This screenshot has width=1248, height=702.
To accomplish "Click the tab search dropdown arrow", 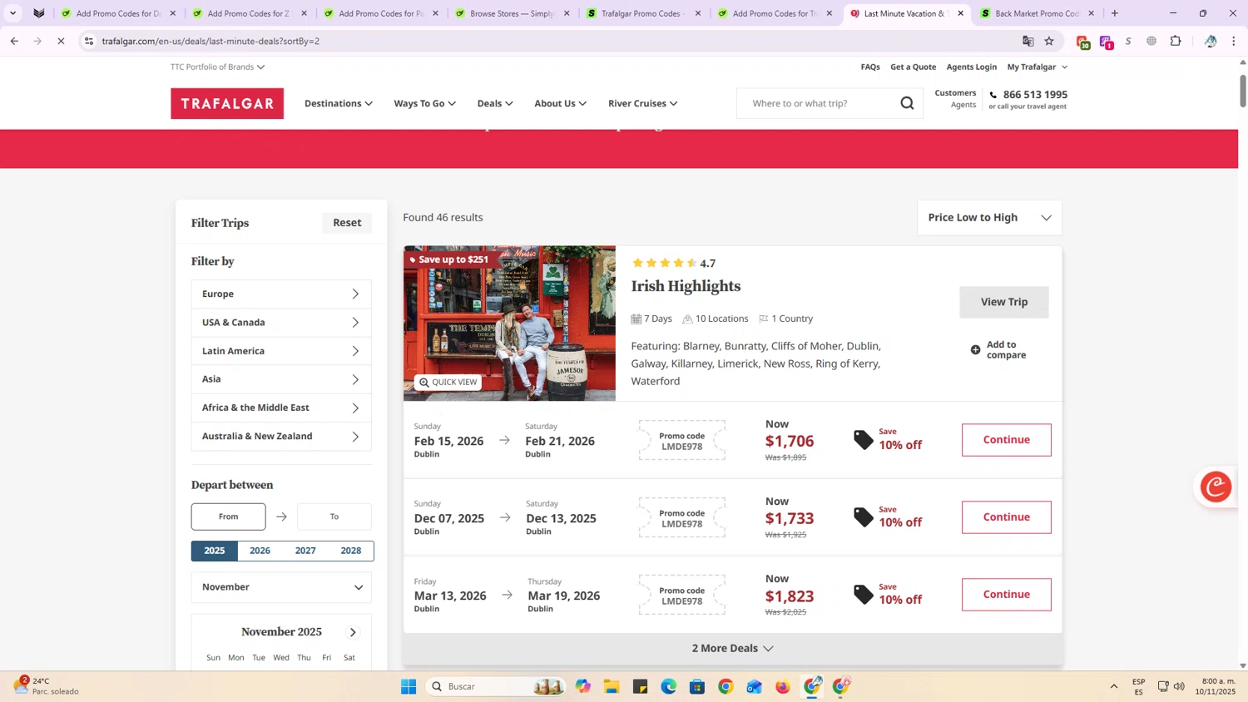I will 12,13.
